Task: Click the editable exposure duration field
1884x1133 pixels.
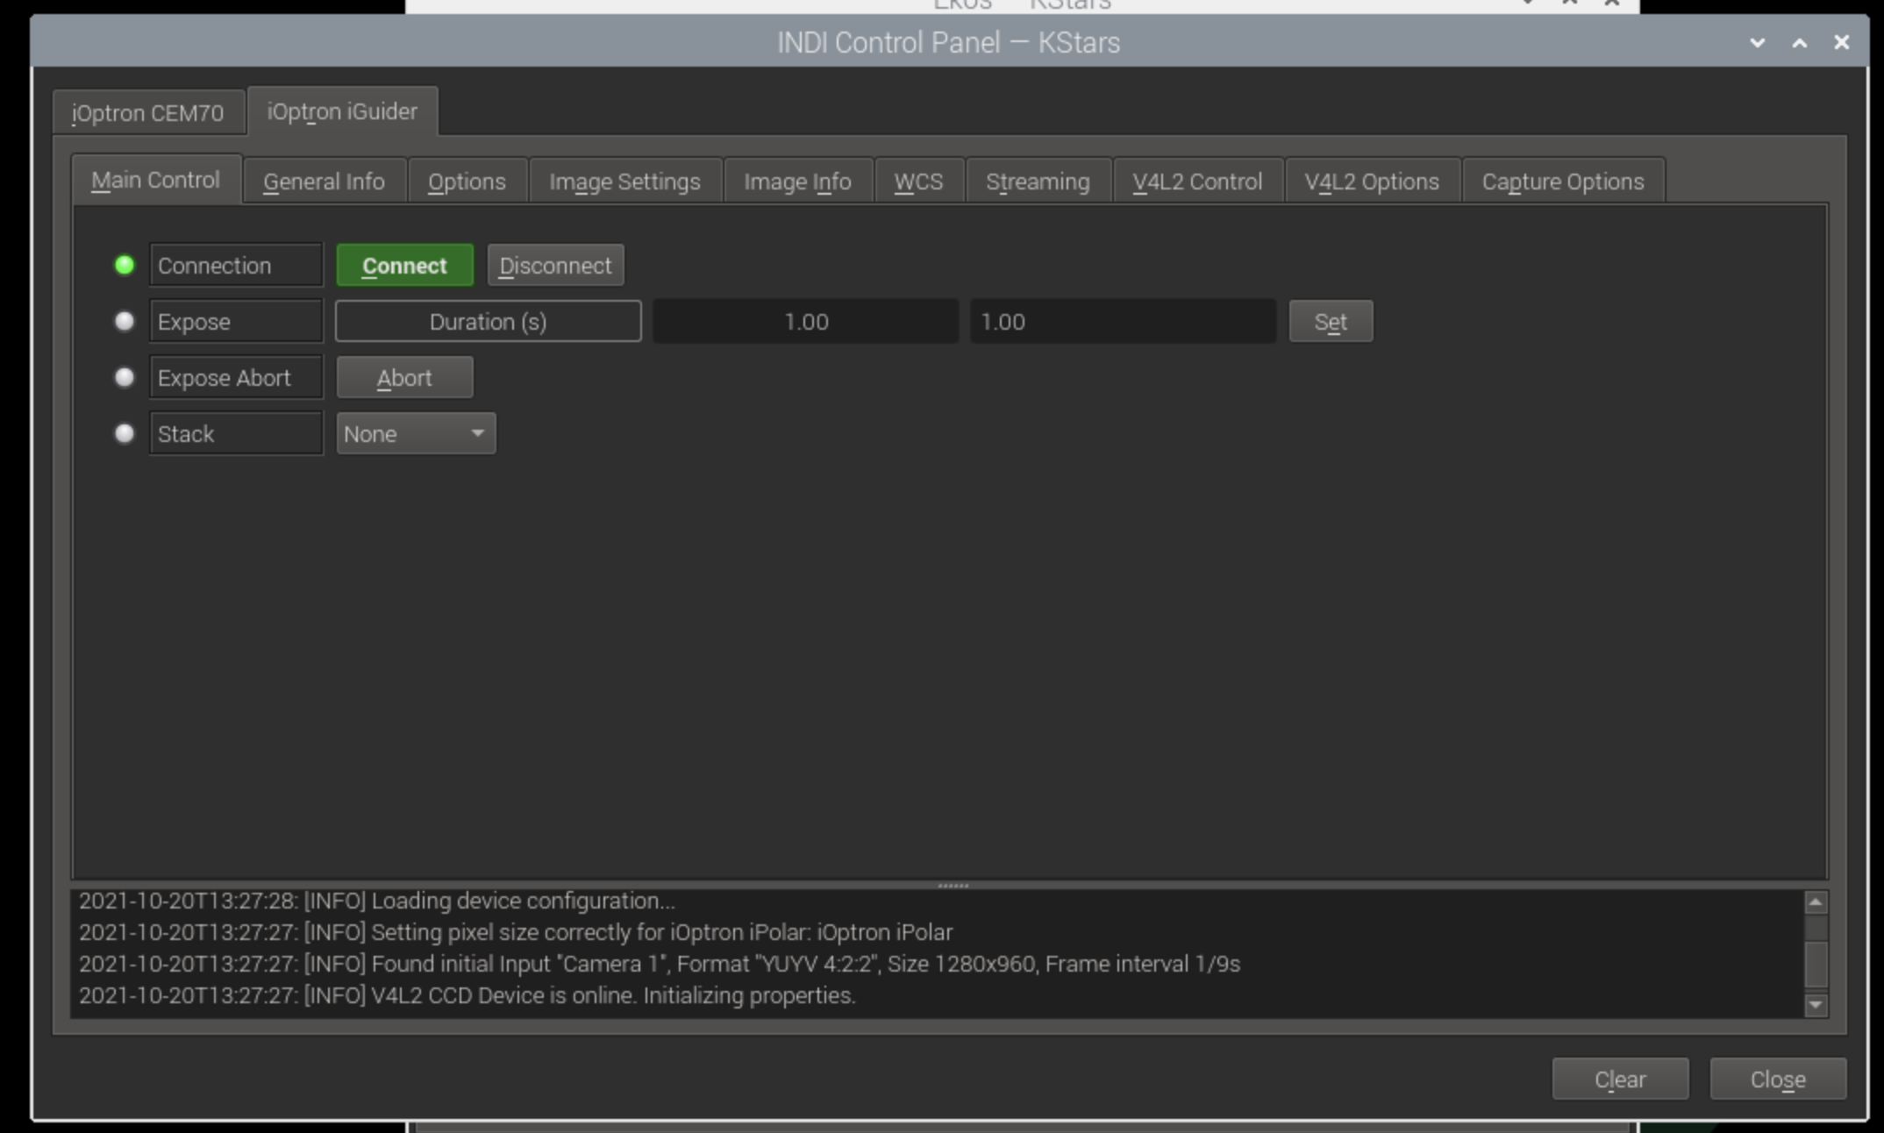Action: click(1122, 322)
